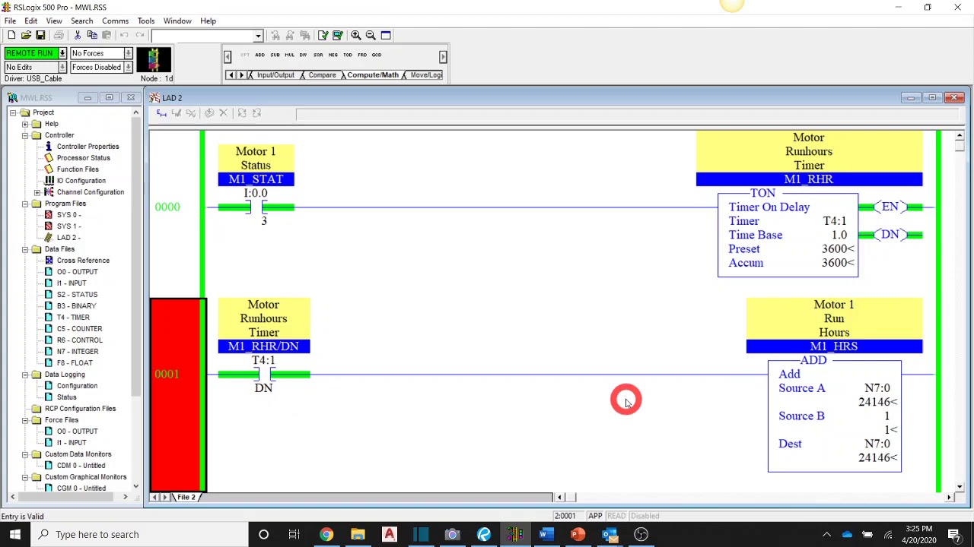Click the ladder view horizontal scrollbar

pos(753,497)
